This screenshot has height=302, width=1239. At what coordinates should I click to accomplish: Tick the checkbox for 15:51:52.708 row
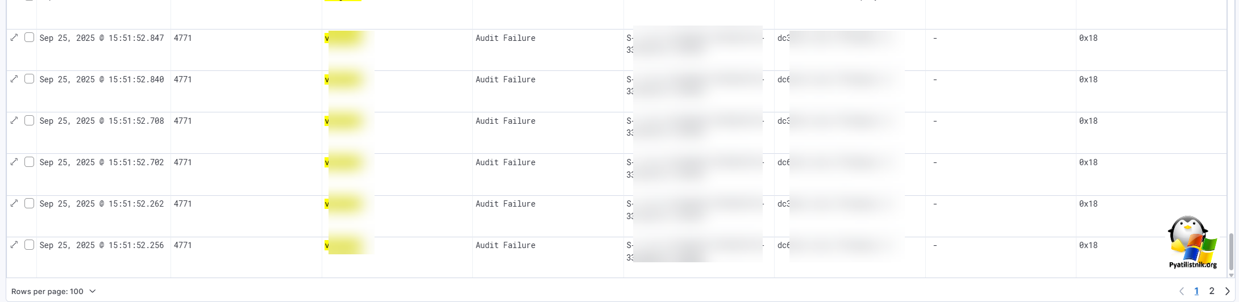coord(29,120)
